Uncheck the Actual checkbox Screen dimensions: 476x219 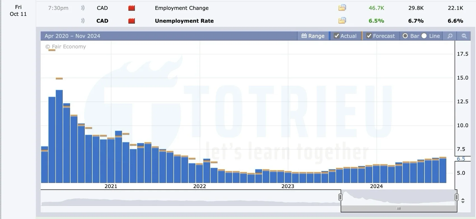tap(337, 36)
